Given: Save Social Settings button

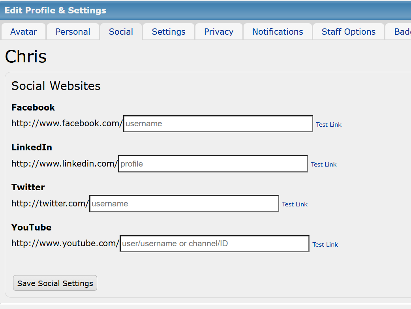Looking at the screenshot, I should click(x=55, y=283).
